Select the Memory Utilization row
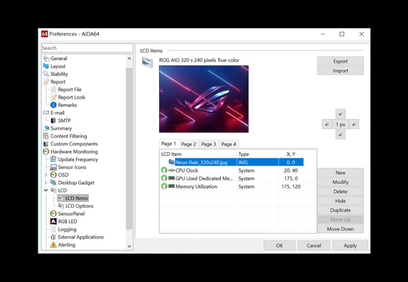The image size is (408, 282). pos(232,187)
